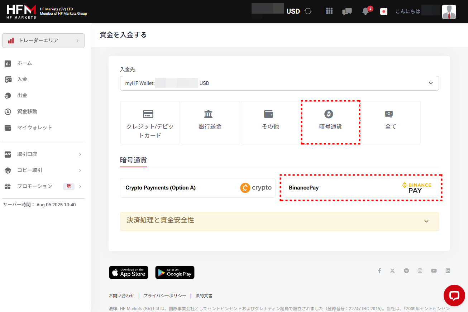The height and width of the screenshot is (312, 468).
Task: Click the Telegram icon in footer
Action: click(x=406, y=271)
